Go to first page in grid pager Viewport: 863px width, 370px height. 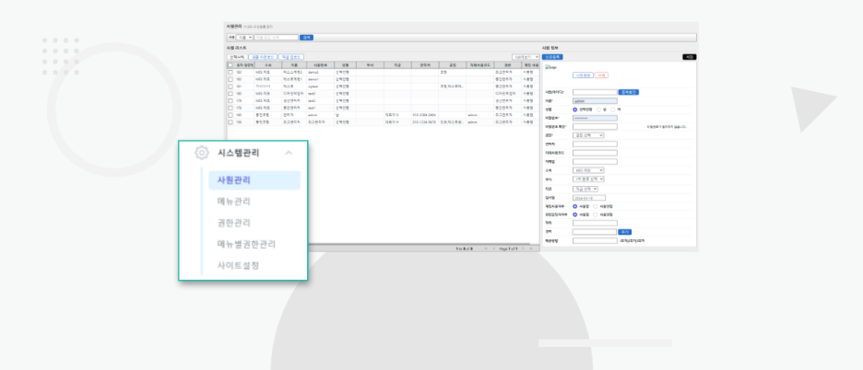pyautogui.click(x=486, y=249)
